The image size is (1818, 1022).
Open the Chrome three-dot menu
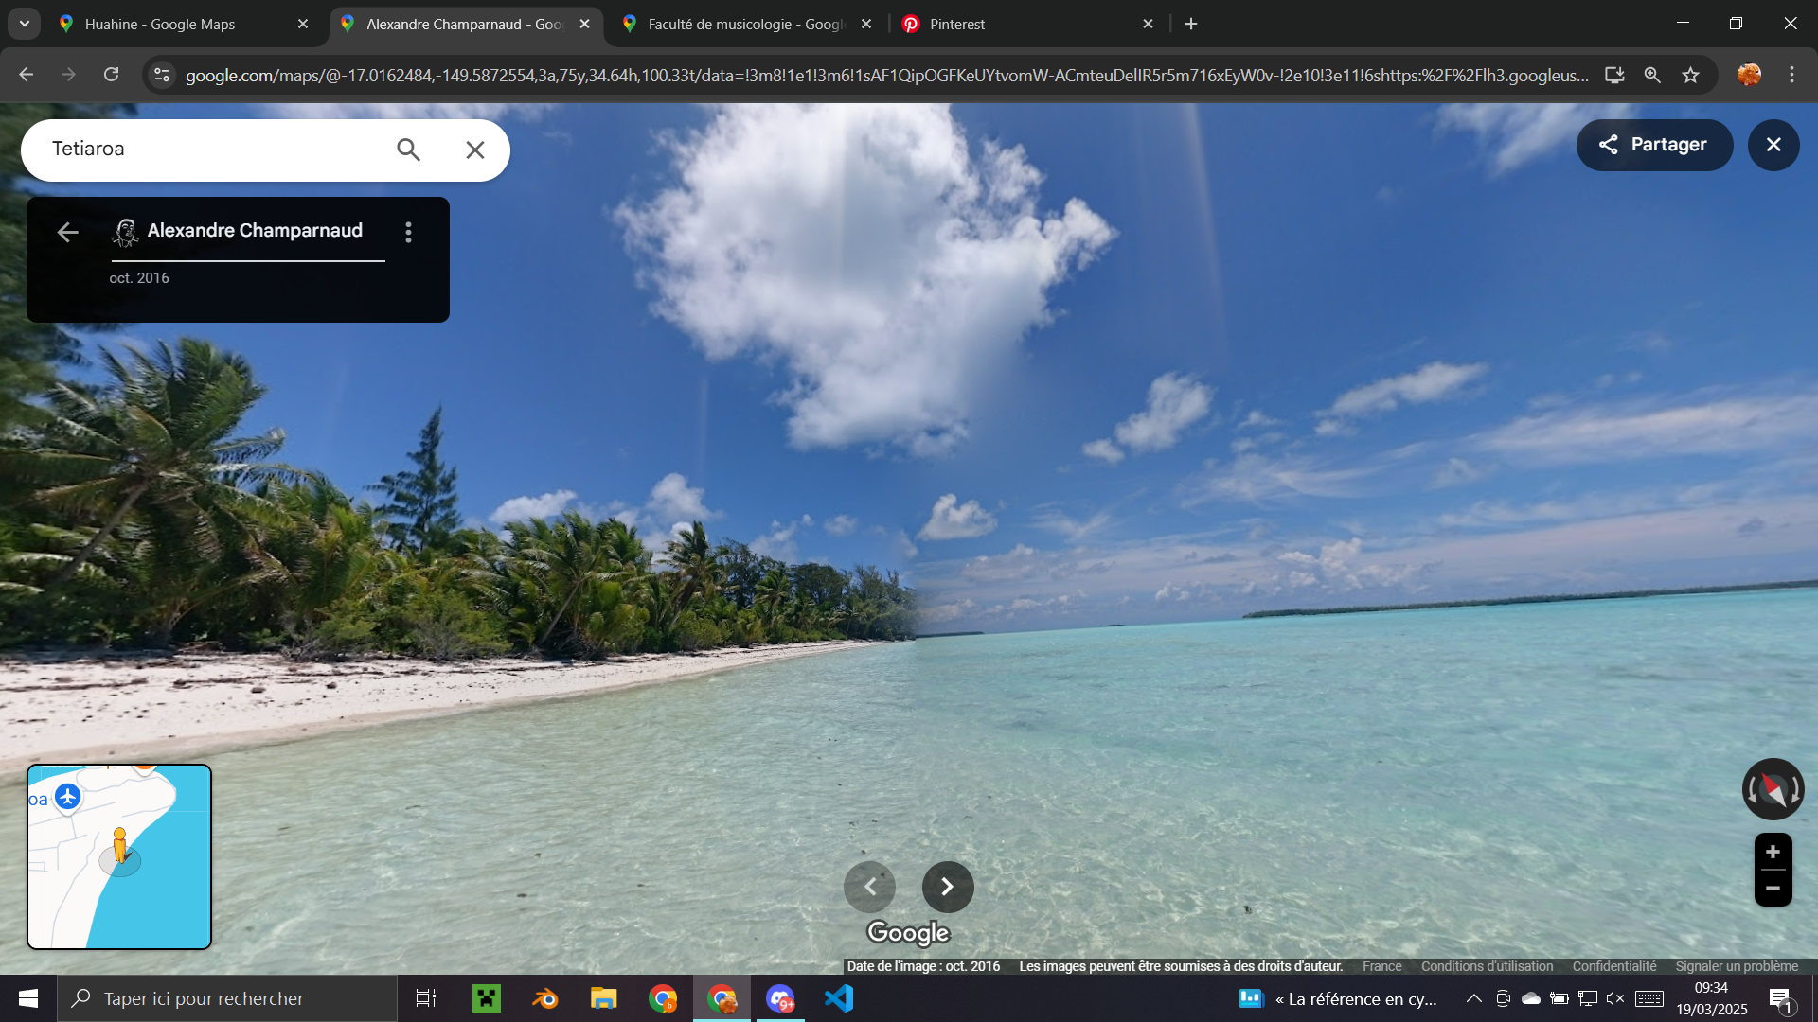point(1791,75)
